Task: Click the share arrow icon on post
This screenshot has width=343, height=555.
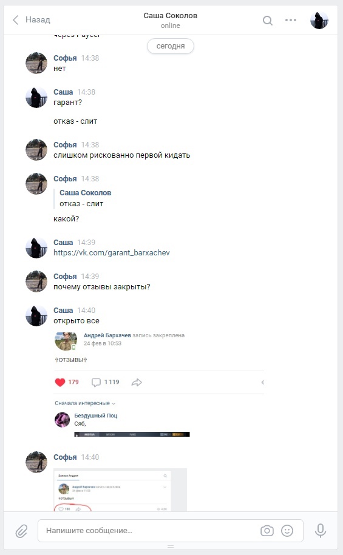Action: point(137,382)
